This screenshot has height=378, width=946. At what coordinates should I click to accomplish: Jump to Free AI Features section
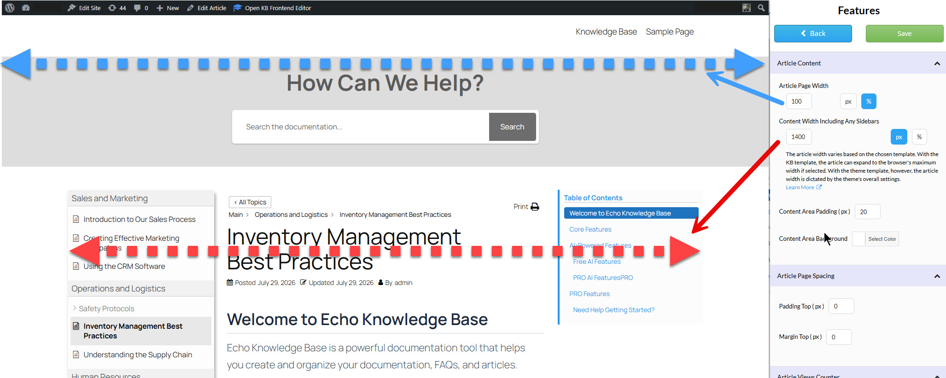tap(597, 262)
